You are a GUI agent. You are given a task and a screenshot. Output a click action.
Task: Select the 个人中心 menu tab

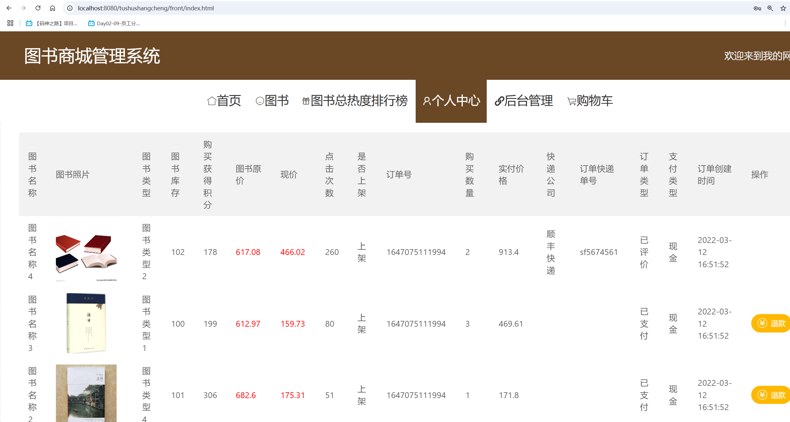(451, 101)
